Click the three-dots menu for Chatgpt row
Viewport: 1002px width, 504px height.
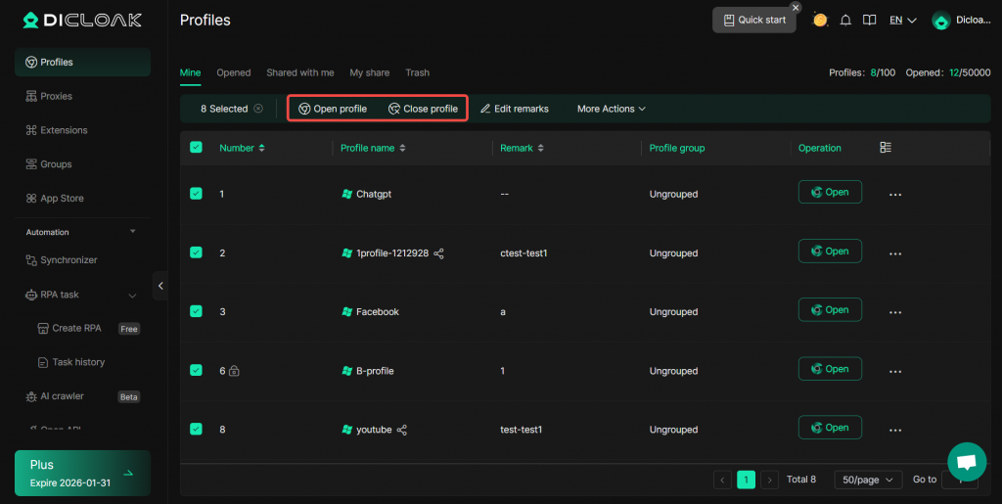[894, 195]
